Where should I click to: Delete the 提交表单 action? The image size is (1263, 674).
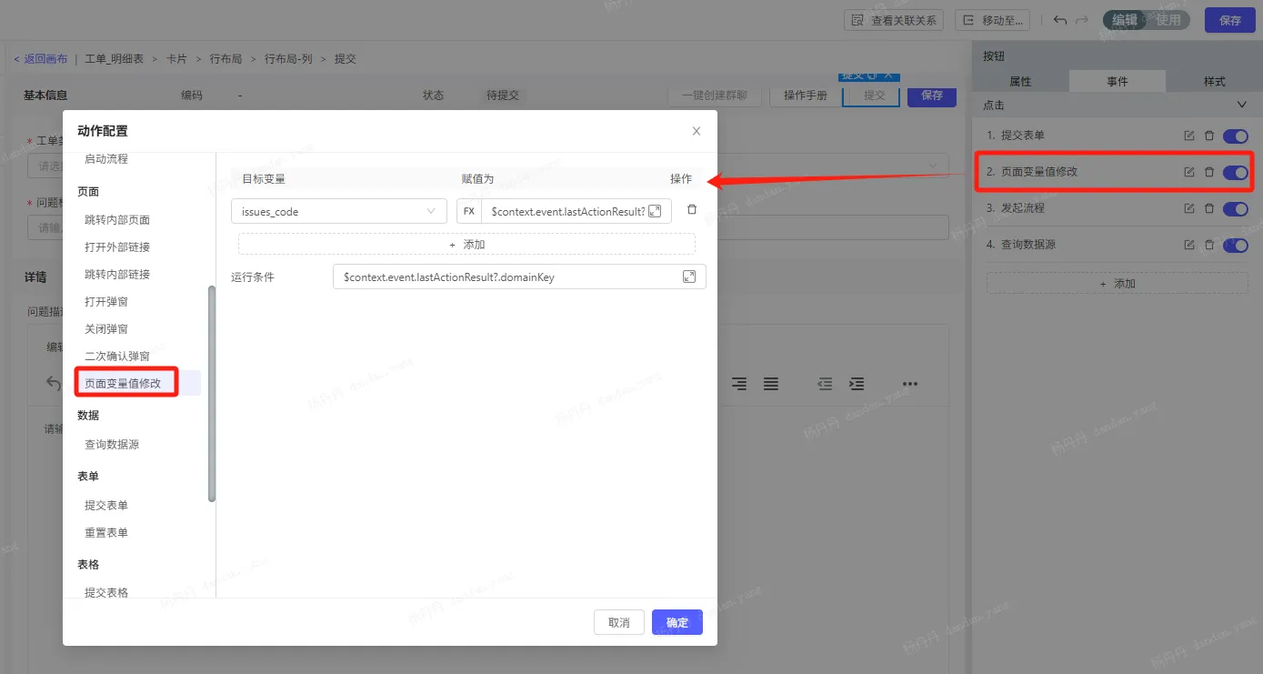pyautogui.click(x=1209, y=136)
